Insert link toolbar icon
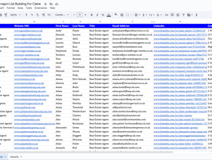212x160 pixels. (x=166, y=15)
